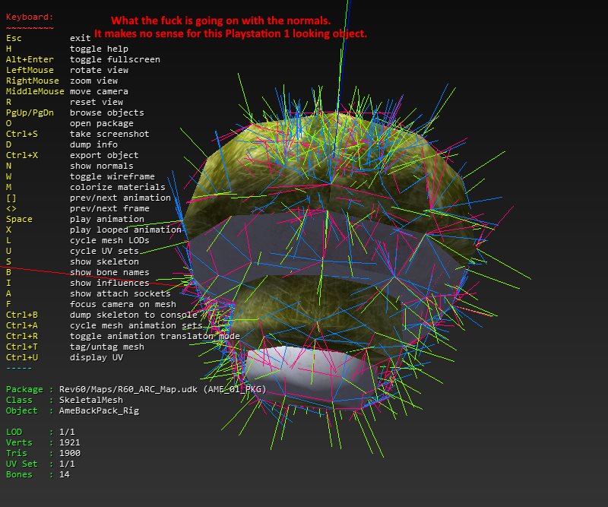Click the 'open package' text
The width and height of the screenshot is (608, 507).
pyautogui.click(x=102, y=123)
